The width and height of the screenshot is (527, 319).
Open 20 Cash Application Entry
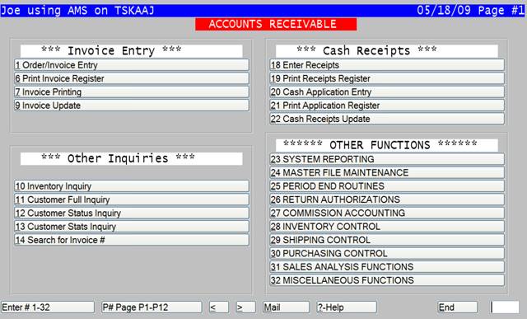pos(387,91)
